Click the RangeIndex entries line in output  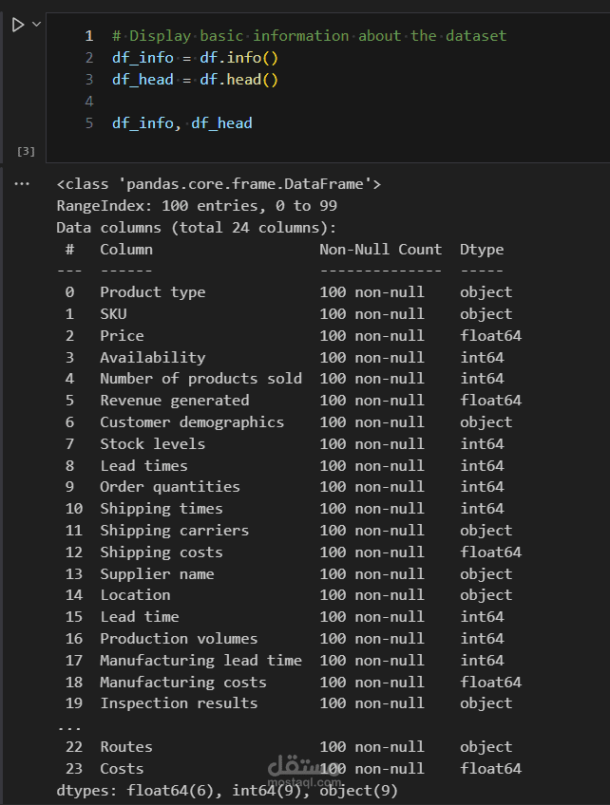[197, 206]
